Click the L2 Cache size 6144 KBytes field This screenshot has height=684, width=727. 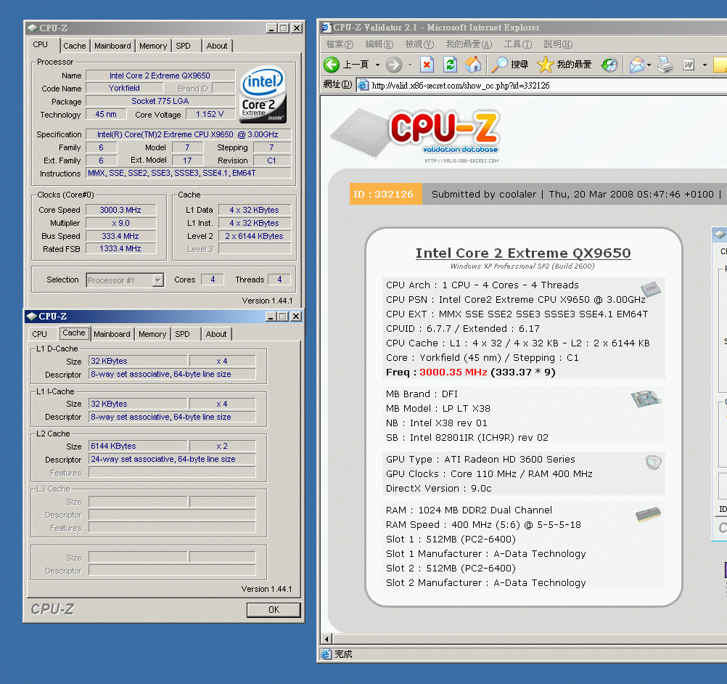coord(138,446)
